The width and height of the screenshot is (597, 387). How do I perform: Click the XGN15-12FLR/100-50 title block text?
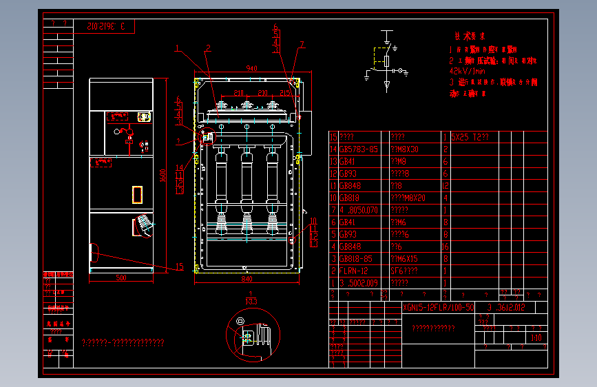(439, 307)
